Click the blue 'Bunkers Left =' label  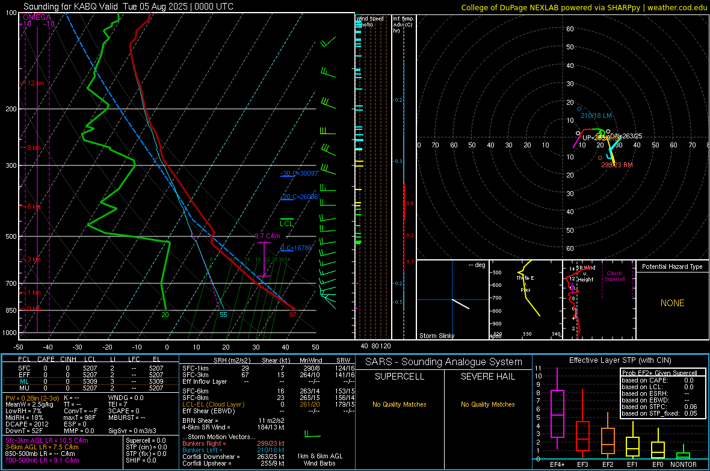pos(202,450)
